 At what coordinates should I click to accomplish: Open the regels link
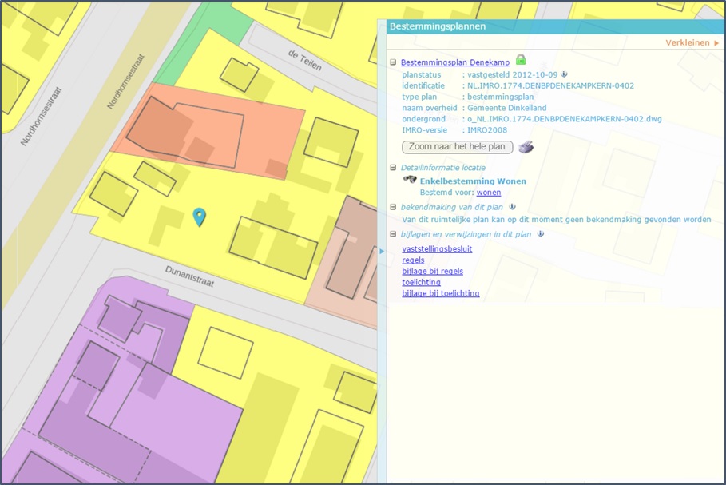pos(413,260)
